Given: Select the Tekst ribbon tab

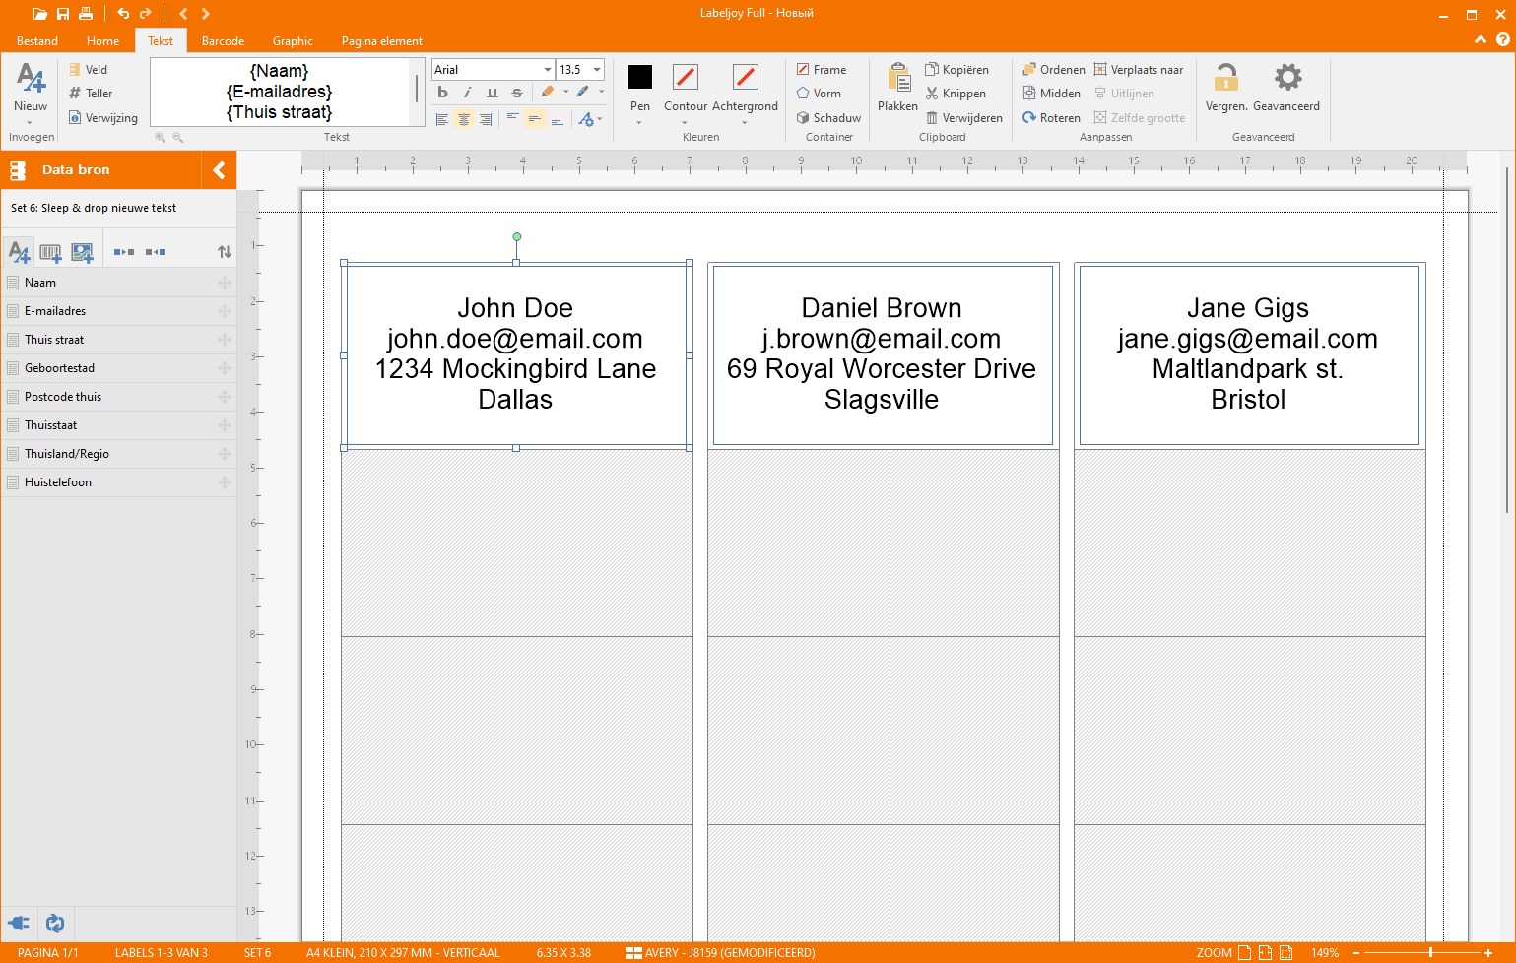Looking at the screenshot, I should pyautogui.click(x=161, y=41).
